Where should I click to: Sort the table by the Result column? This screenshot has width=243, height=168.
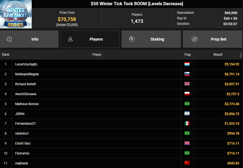(x=218, y=55)
